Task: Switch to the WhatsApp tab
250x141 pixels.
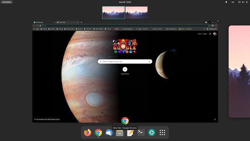Action: [x=44, y=23]
